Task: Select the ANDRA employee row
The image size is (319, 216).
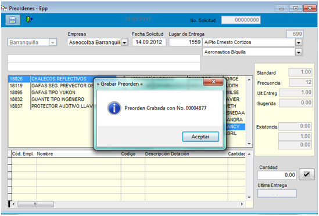Action: pyautogui.click(x=235, y=120)
